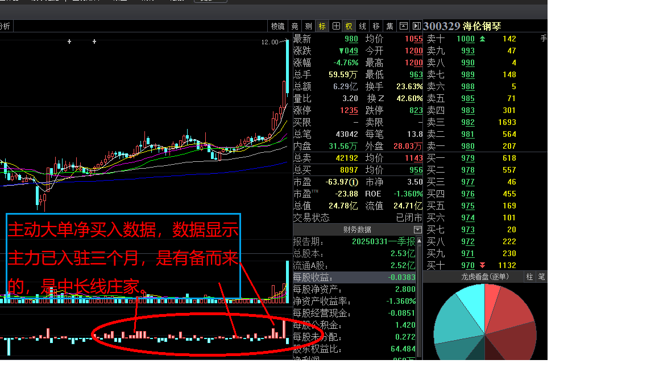Toggle the 权 adjustment button

click(x=349, y=26)
